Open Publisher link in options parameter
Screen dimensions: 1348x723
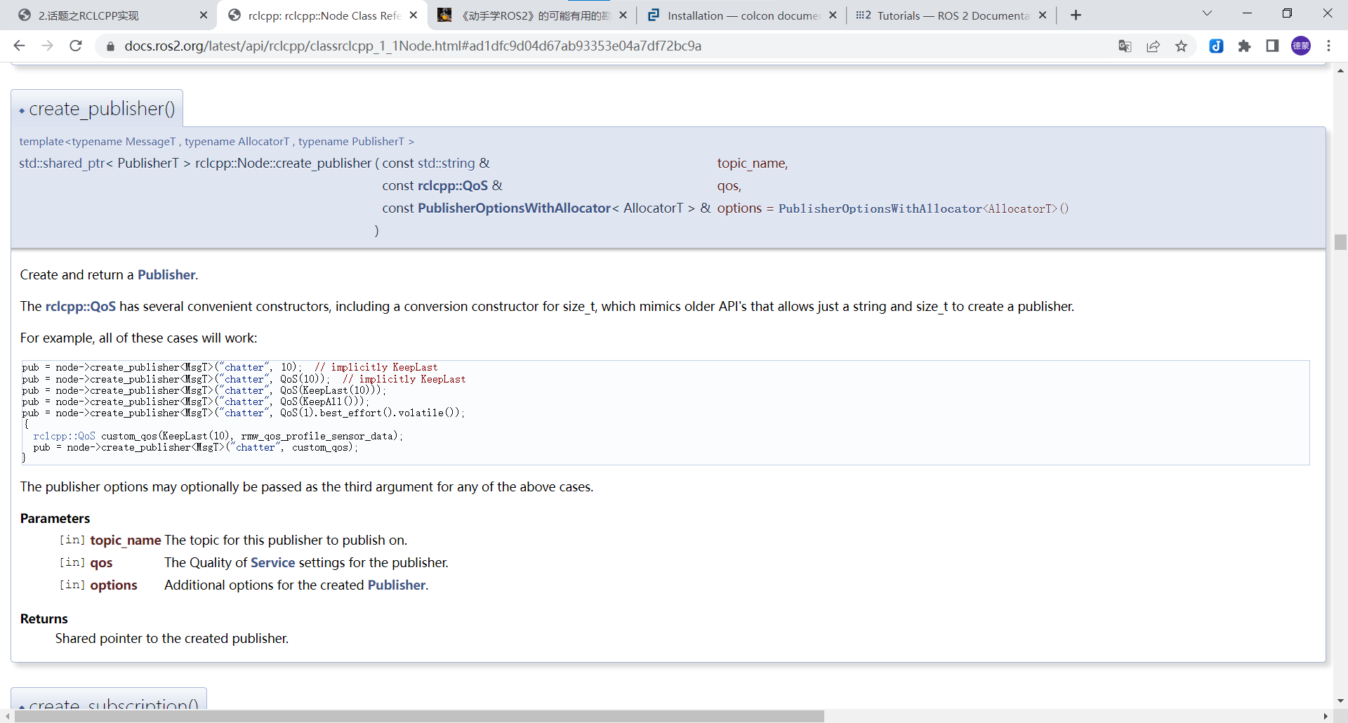[397, 585]
